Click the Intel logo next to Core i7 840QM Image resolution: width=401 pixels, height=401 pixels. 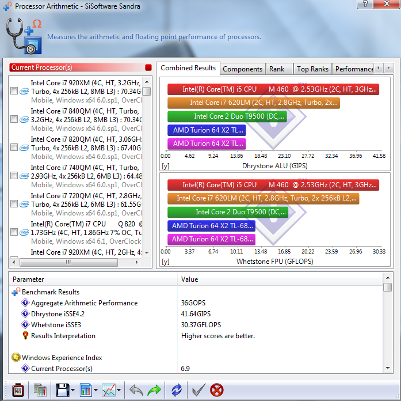point(24,119)
